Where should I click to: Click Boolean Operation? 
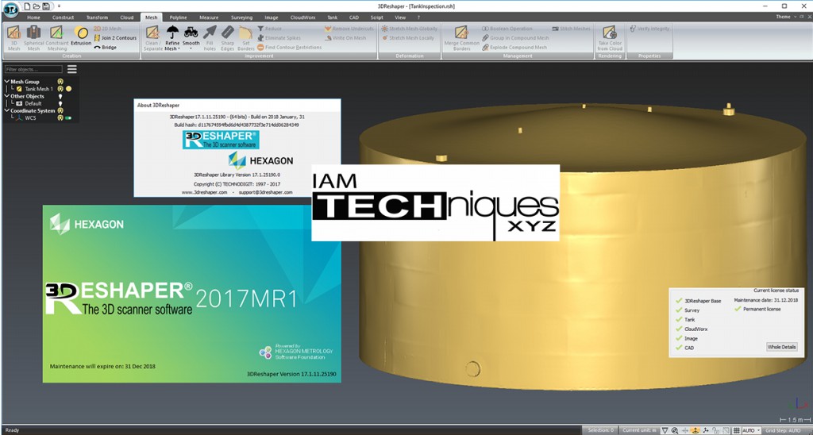pyautogui.click(x=507, y=29)
